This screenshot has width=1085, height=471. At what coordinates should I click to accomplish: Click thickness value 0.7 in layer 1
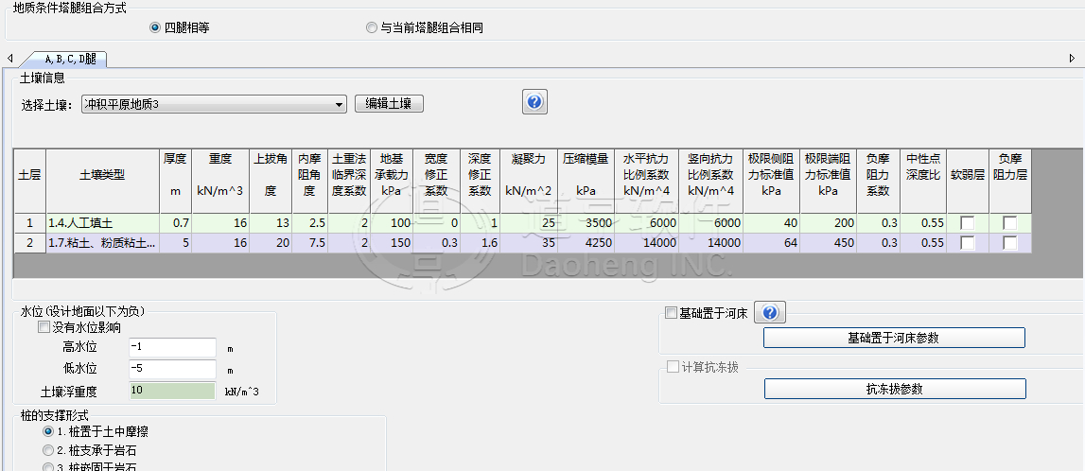click(175, 223)
